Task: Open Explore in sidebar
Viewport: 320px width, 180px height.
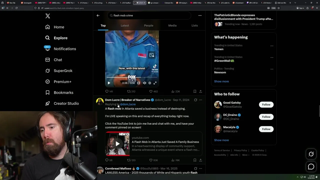Action: click(56, 38)
